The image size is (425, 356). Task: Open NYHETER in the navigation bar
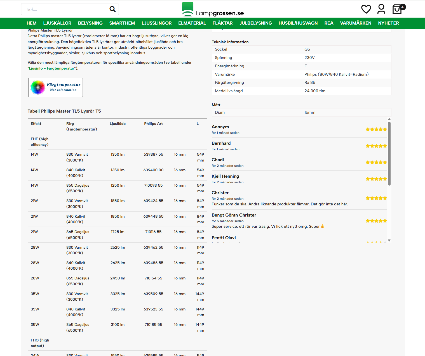[388, 23]
